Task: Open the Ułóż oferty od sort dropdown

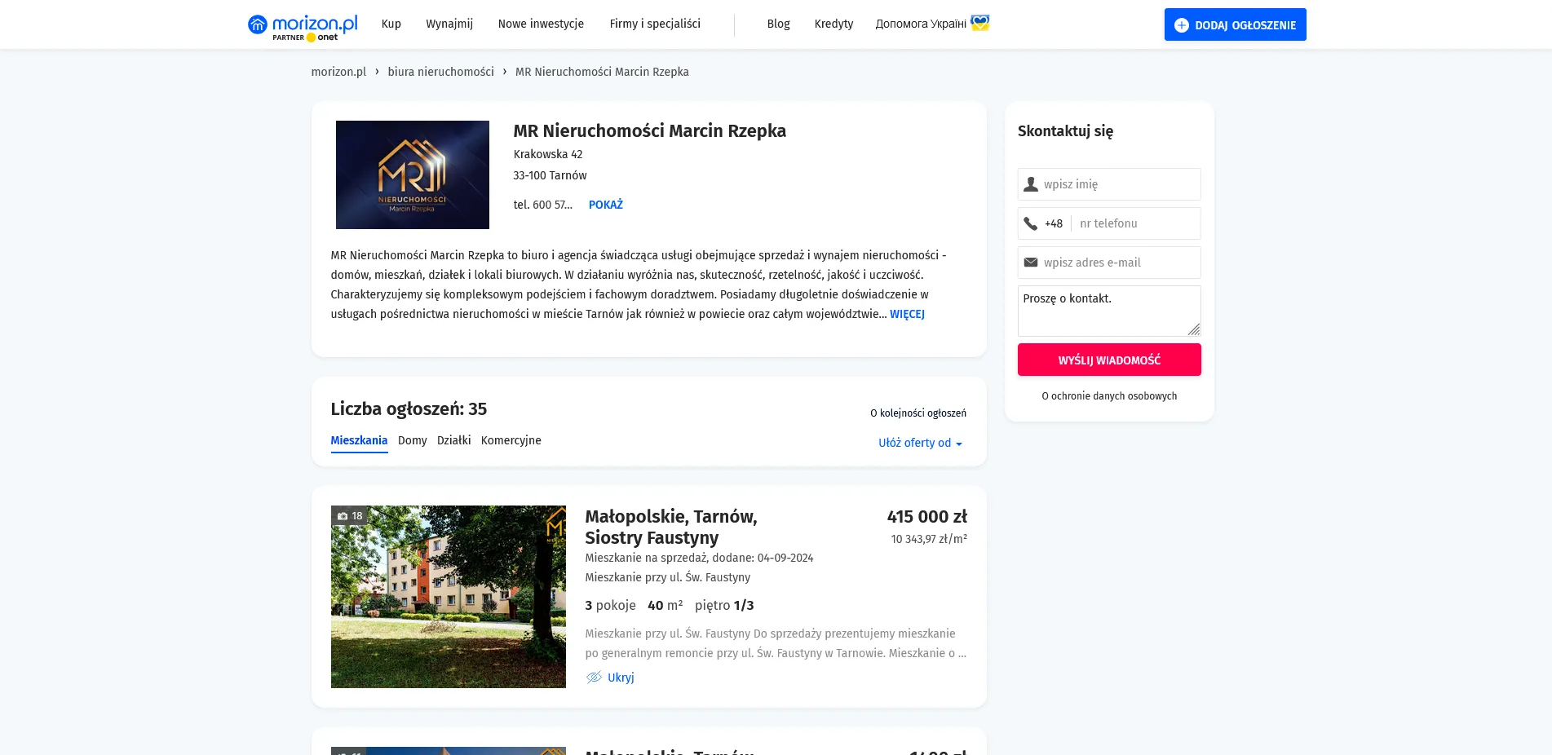Action: pyautogui.click(x=920, y=443)
